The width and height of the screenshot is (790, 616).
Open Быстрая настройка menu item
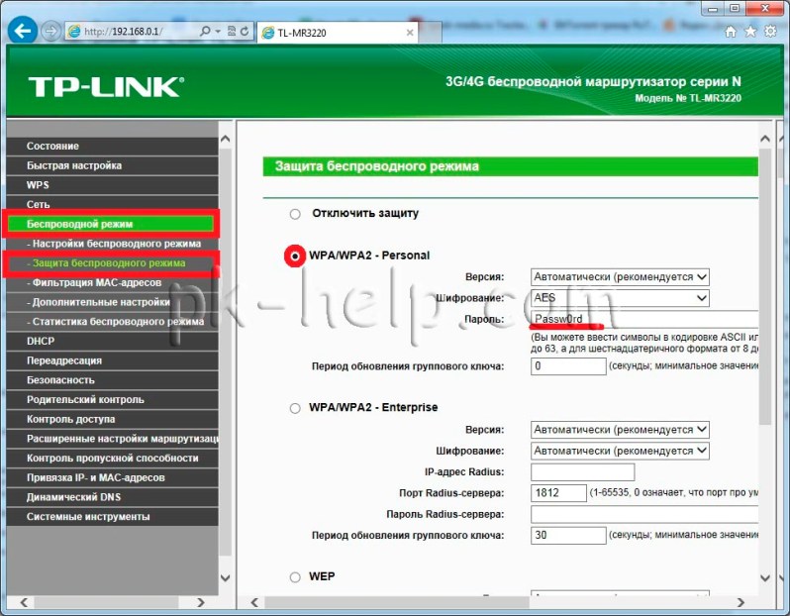pos(112,165)
